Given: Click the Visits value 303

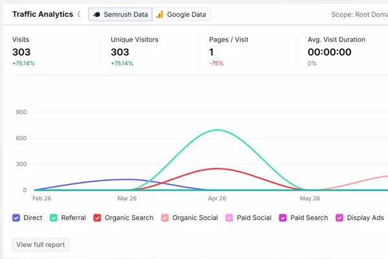Looking at the screenshot, I should click(x=21, y=52).
